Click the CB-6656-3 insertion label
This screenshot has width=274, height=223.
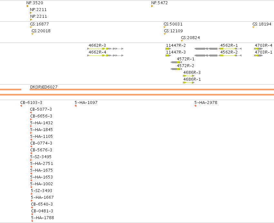[x=41, y=116]
